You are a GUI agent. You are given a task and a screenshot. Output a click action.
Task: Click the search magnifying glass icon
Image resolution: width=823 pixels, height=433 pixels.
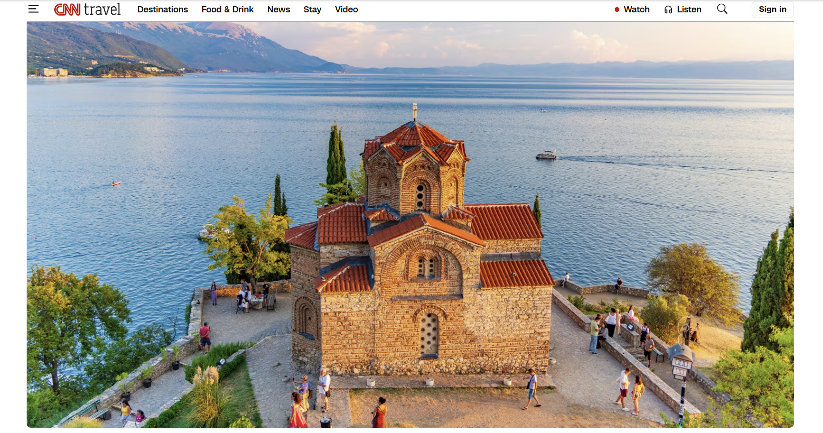tap(722, 9)
